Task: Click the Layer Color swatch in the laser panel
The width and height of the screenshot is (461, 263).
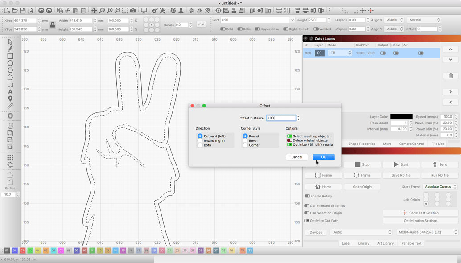Action: point(401,116)
